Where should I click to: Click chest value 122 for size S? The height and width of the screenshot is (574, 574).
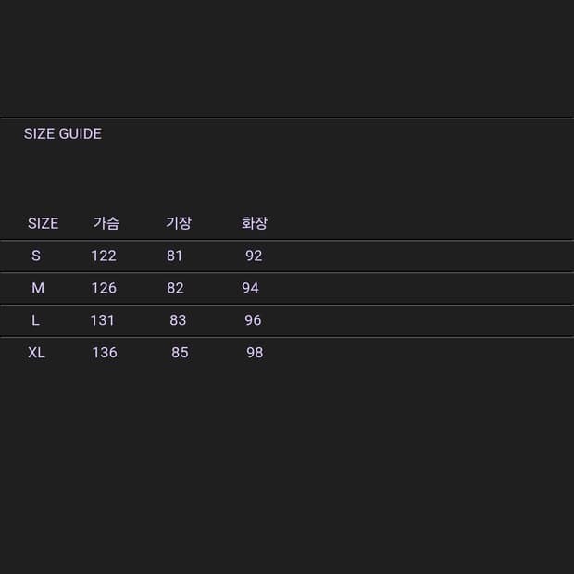(104, 256)
